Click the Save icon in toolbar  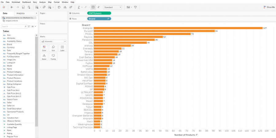point(23,7)
